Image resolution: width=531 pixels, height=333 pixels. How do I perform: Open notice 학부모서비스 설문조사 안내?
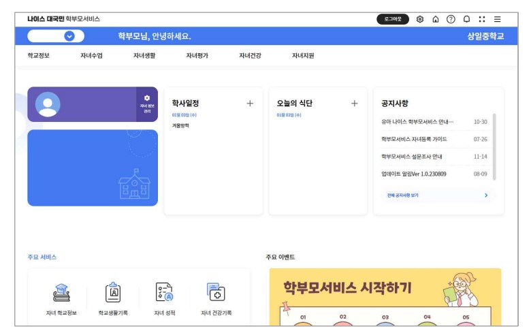(411, 157)
